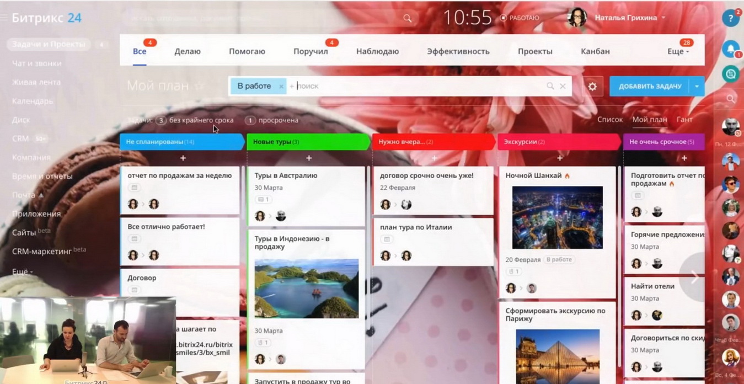
Task: Click the task search input field
Action: [419, 86]
